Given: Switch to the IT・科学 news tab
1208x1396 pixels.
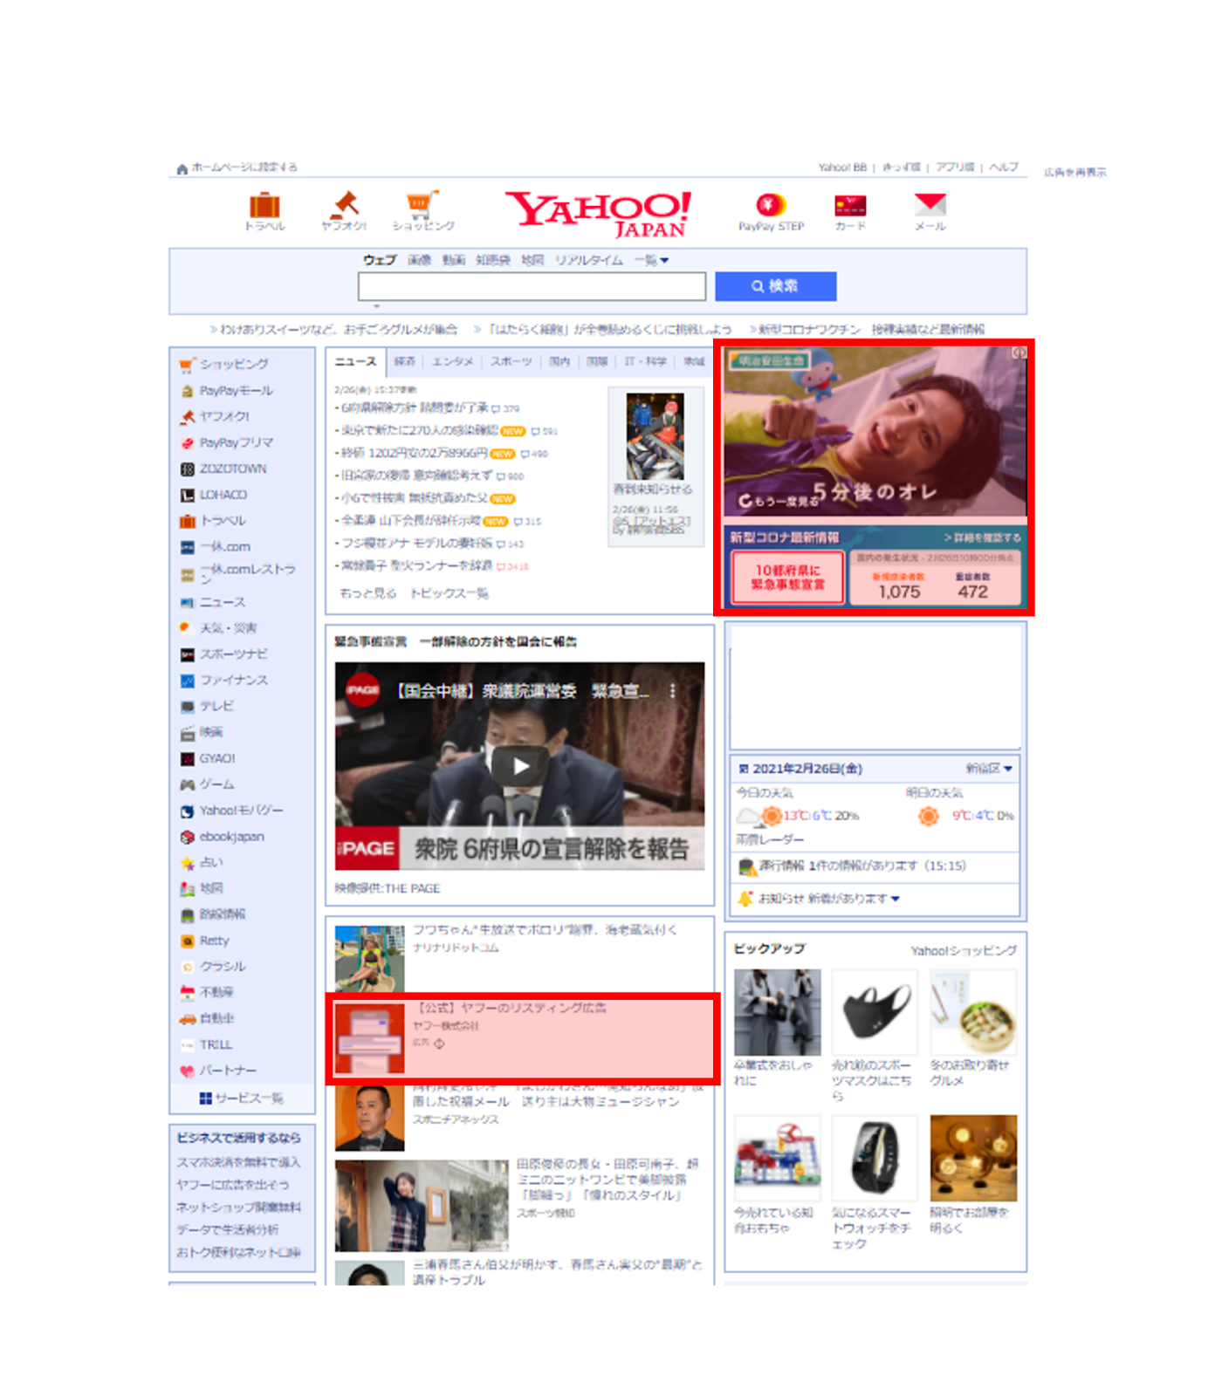Looking at the screenshot, I should (646, 361).
